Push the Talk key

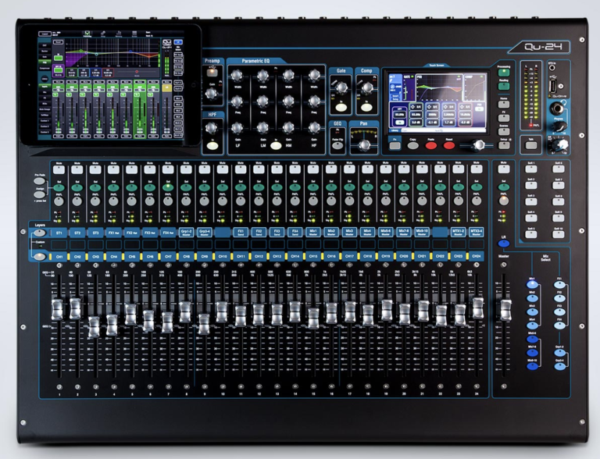(530, 145)
